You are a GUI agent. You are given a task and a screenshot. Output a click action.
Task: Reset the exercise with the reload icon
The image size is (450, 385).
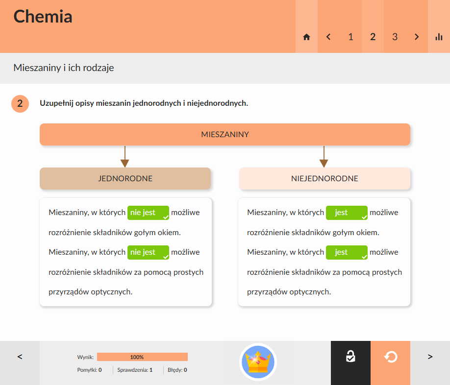pyautogui.click(x=390, y=357)
